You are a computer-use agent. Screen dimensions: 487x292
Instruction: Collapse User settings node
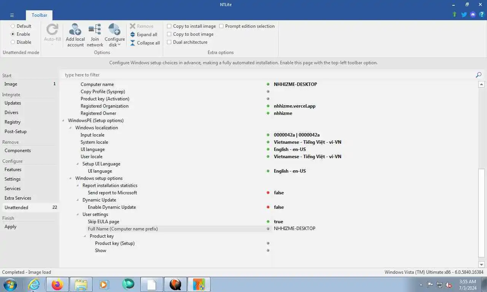(x=78, y=214)
